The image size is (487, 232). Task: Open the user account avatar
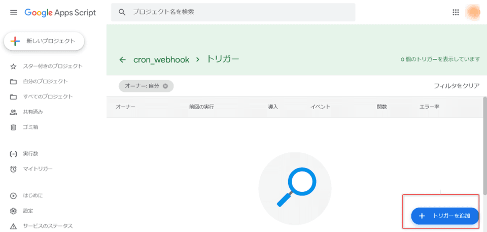tap(474, 12)
